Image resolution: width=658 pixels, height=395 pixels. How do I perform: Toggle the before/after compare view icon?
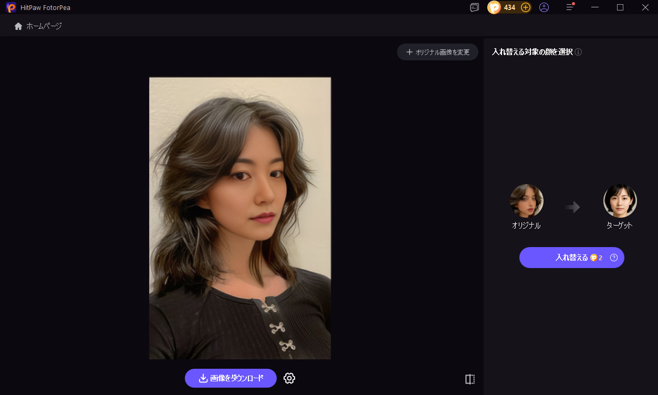470,379
